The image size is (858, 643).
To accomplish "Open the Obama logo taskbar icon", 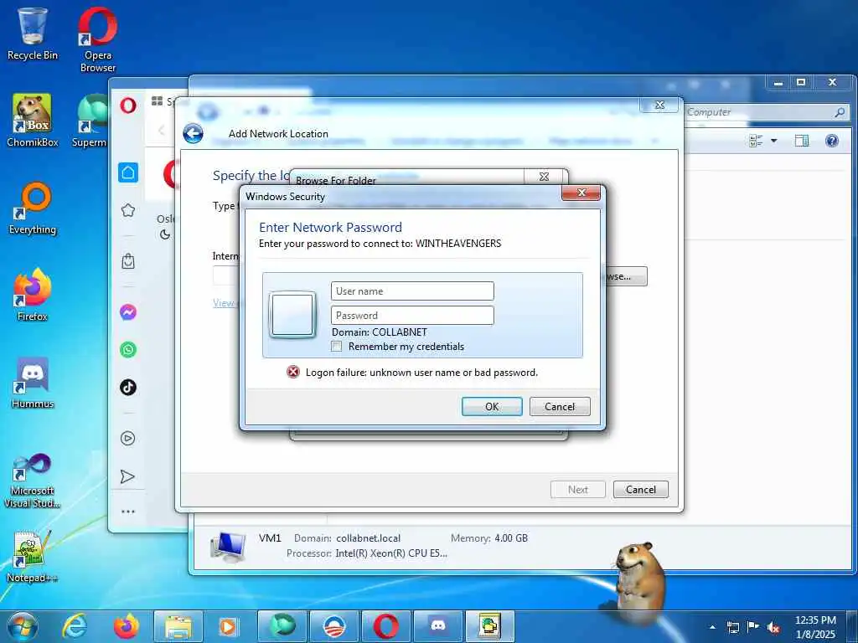I will coord(334,627).
